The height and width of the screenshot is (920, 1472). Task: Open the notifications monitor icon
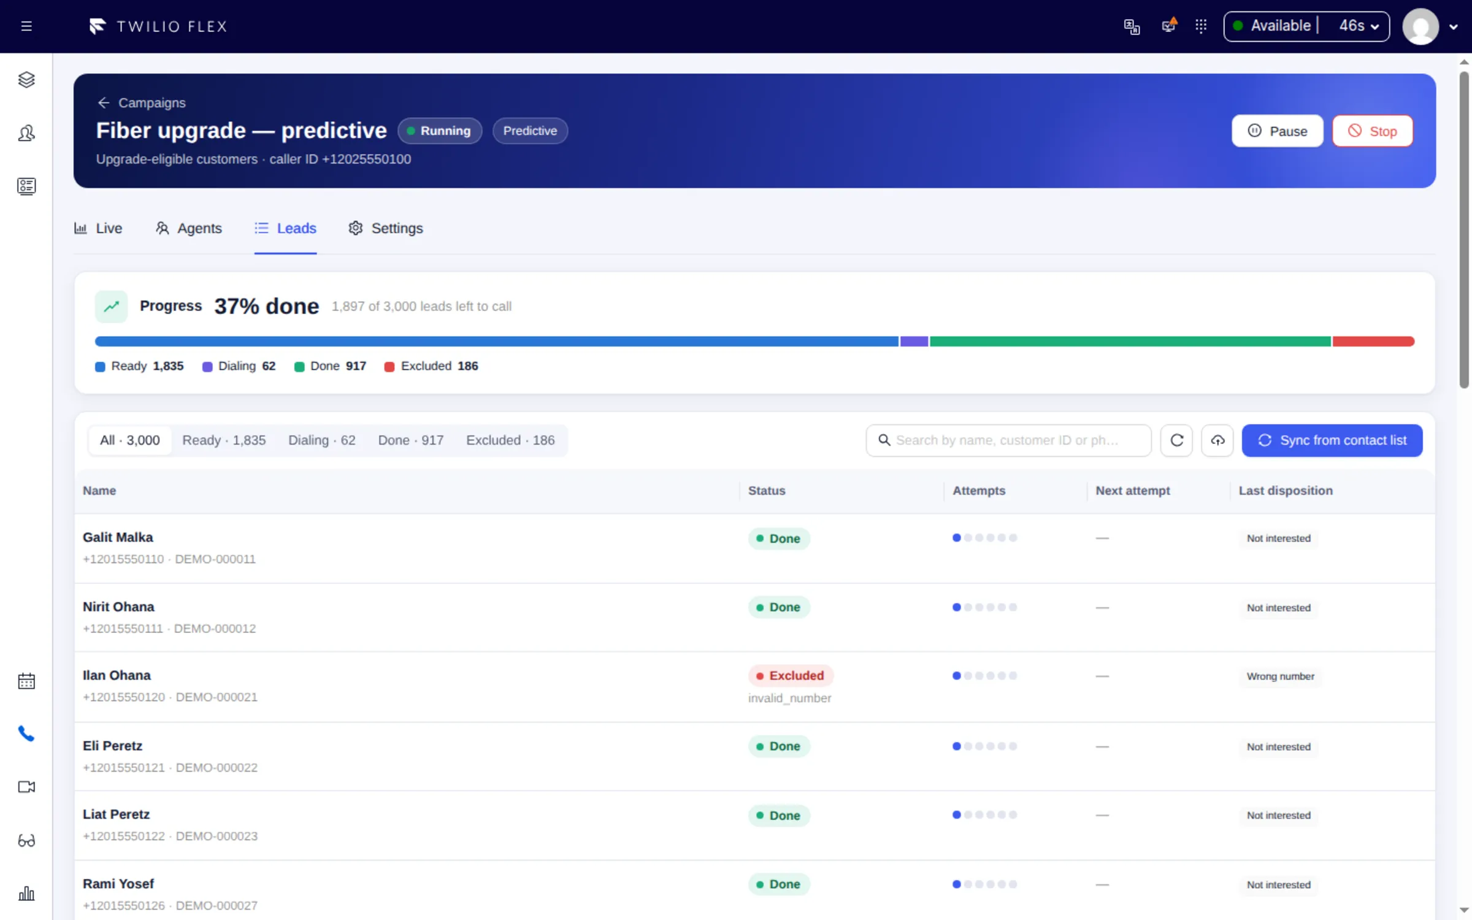pyautogui.click(x=1169, y=26)
